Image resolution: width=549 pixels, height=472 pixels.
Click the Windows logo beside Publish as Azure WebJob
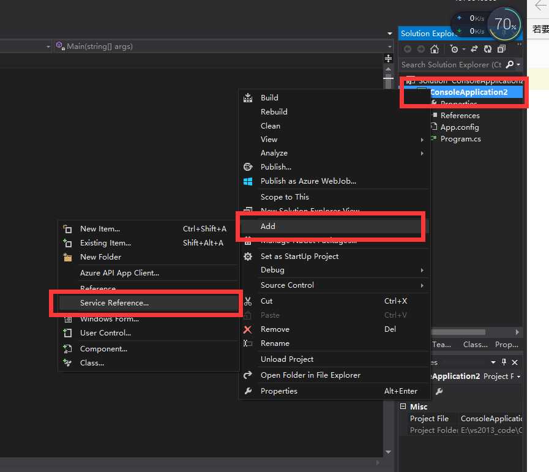click(x=248, y=181)
